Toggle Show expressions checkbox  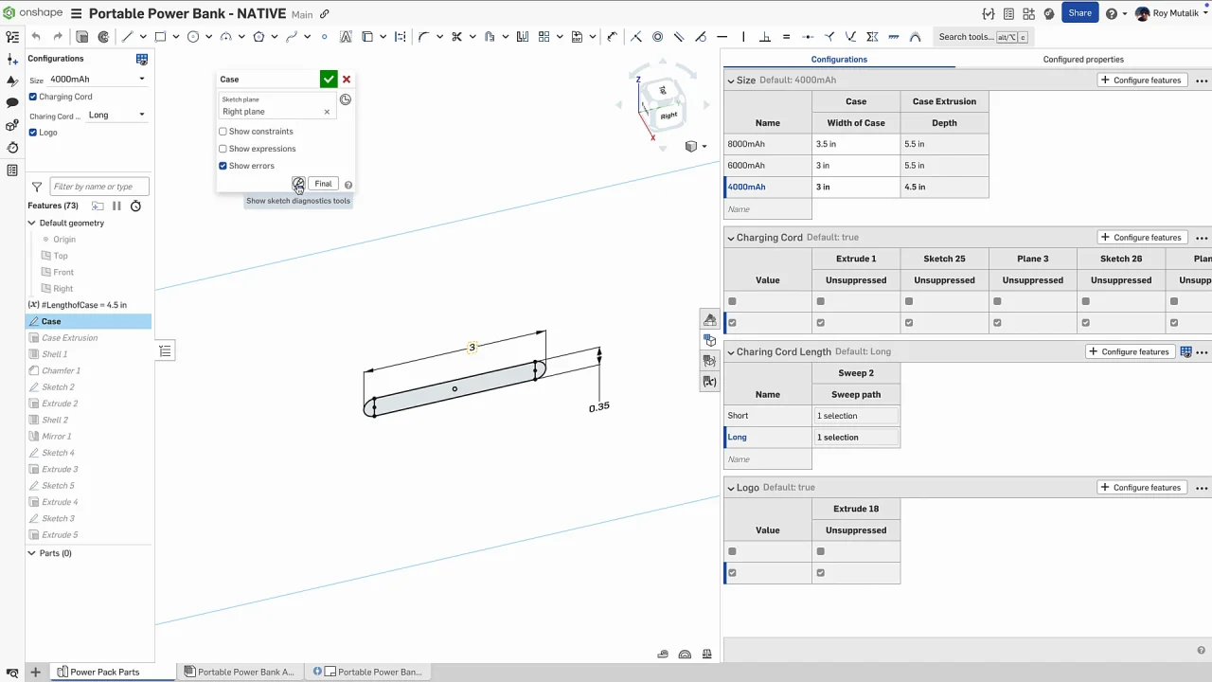pos(223,149)
